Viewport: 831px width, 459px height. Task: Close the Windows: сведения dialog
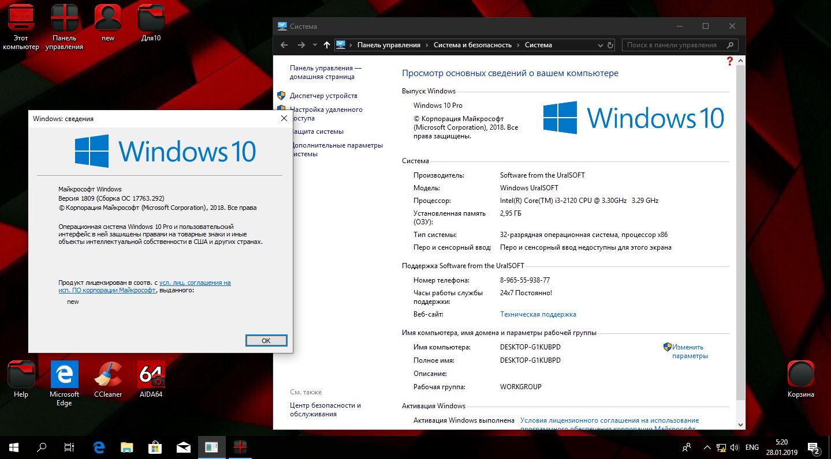pyautogui.click(x=284, y=118)
